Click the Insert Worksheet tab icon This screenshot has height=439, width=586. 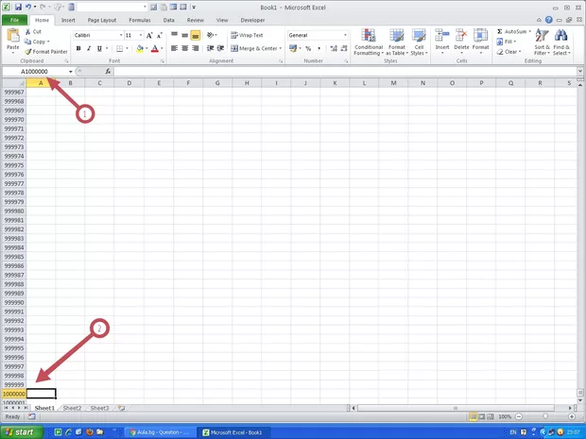pos(121,408)
